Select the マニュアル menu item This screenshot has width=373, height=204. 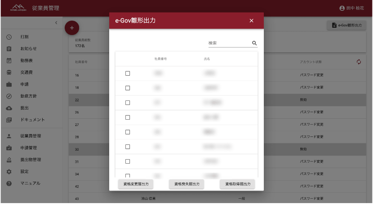click(30, 184)
